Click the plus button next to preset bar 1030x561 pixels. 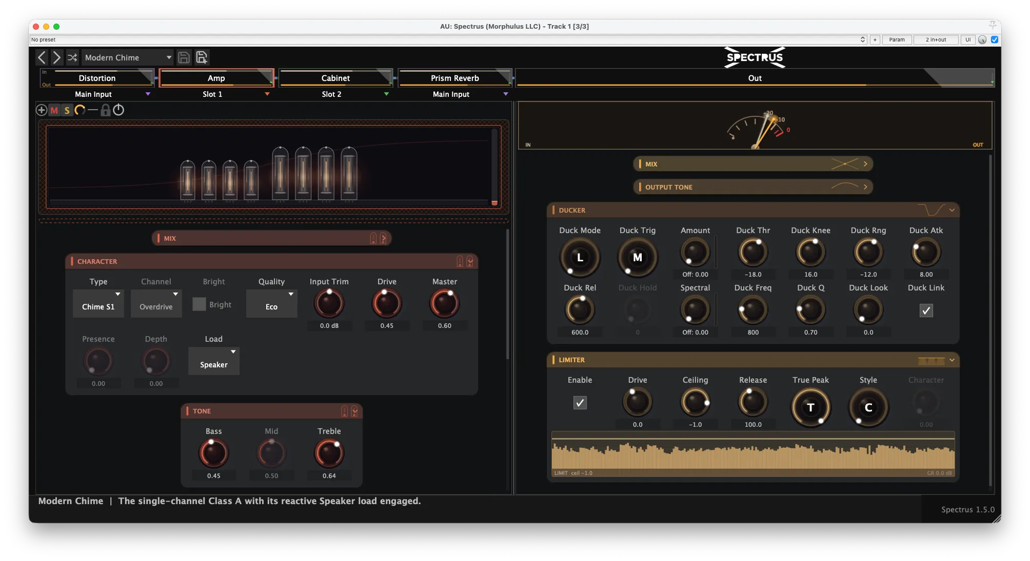[x=875, y=39]
